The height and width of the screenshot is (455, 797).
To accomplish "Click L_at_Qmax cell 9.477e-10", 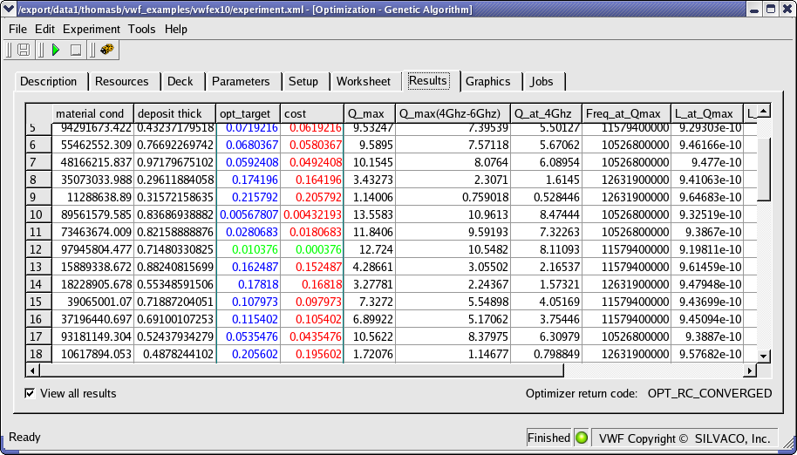I will click(707, 162).
